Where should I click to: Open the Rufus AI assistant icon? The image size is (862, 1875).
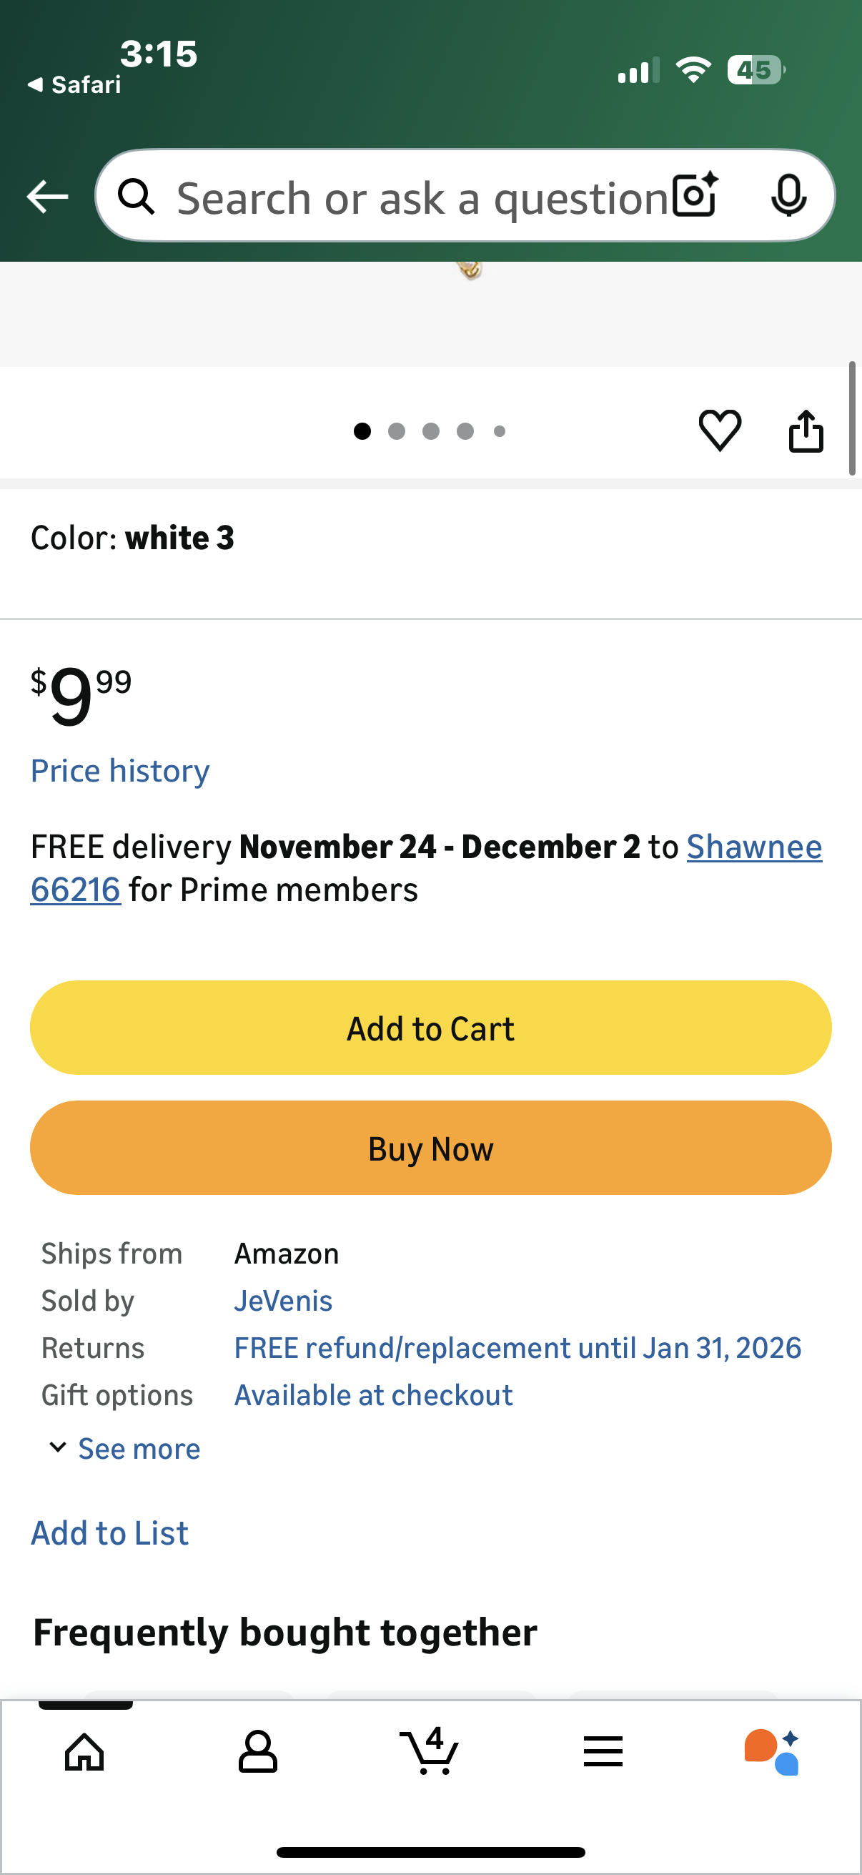click(x=772, y=1751)
